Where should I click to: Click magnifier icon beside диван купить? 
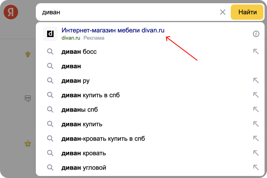tap(50, 124)
